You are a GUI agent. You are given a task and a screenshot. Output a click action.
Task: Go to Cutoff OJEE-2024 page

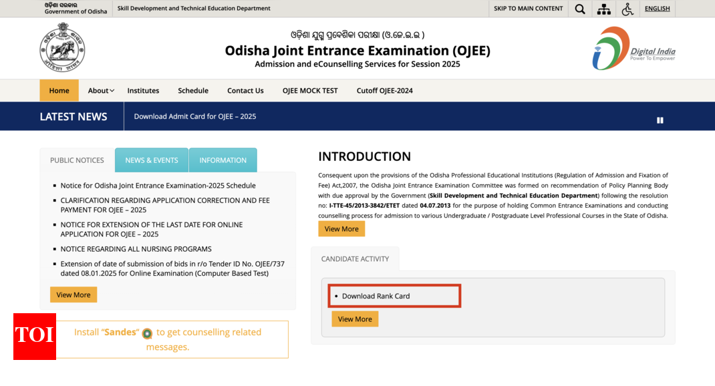(384, 91)
